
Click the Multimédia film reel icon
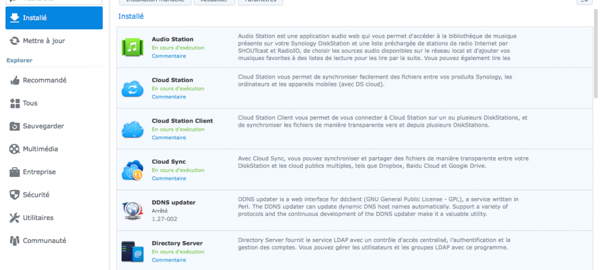(14, 149)
